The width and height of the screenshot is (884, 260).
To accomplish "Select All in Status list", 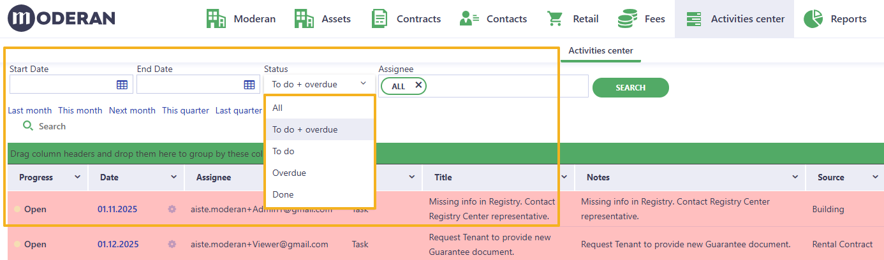I will pyautogui.click(x=320, y=108).
